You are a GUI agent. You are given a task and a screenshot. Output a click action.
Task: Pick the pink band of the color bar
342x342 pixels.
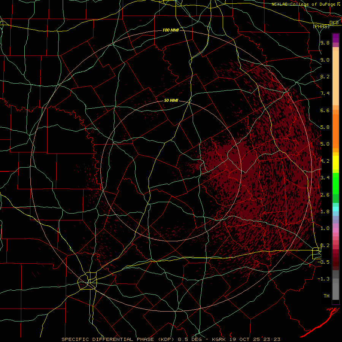(336, 230)
